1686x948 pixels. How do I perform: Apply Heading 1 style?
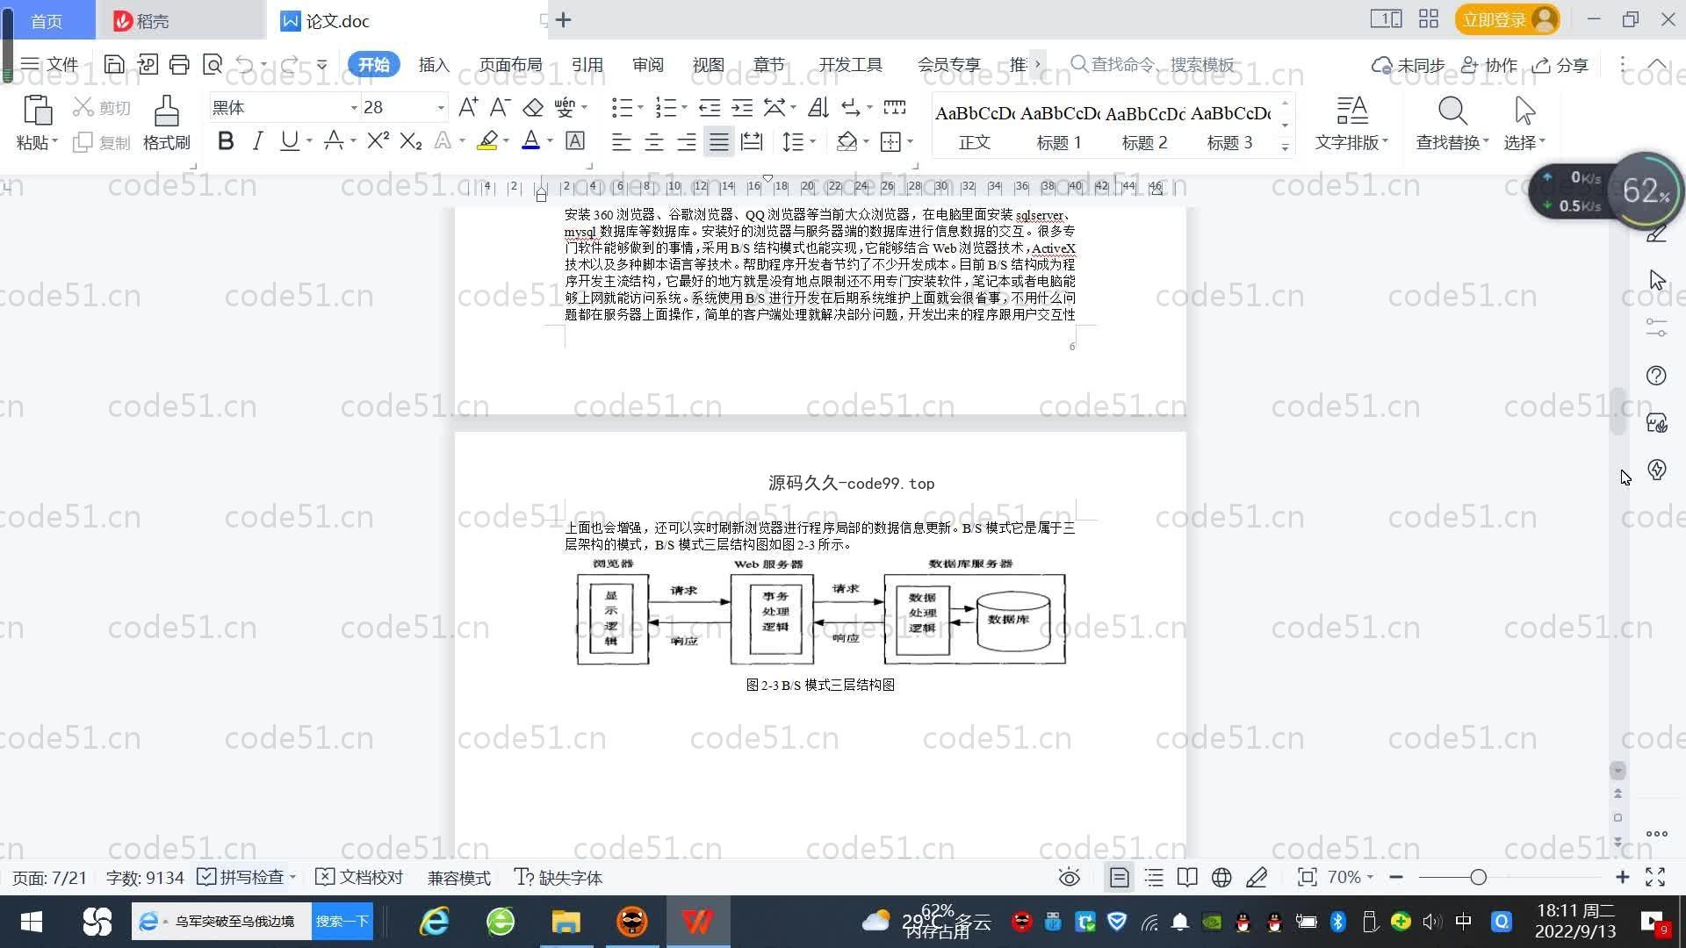pos(1059,125)
